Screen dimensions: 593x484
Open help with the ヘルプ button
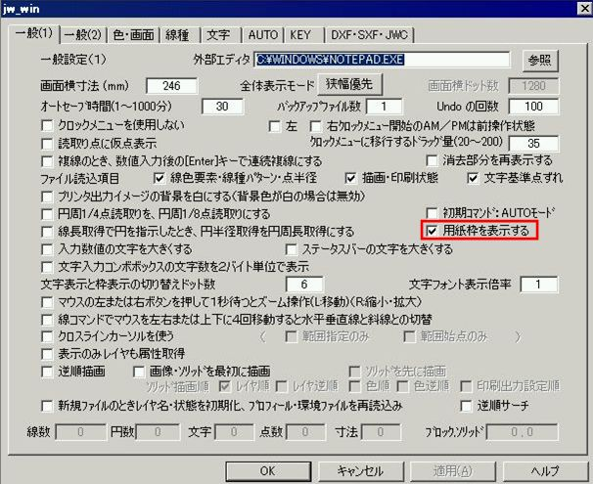click(x=545, y=469)
